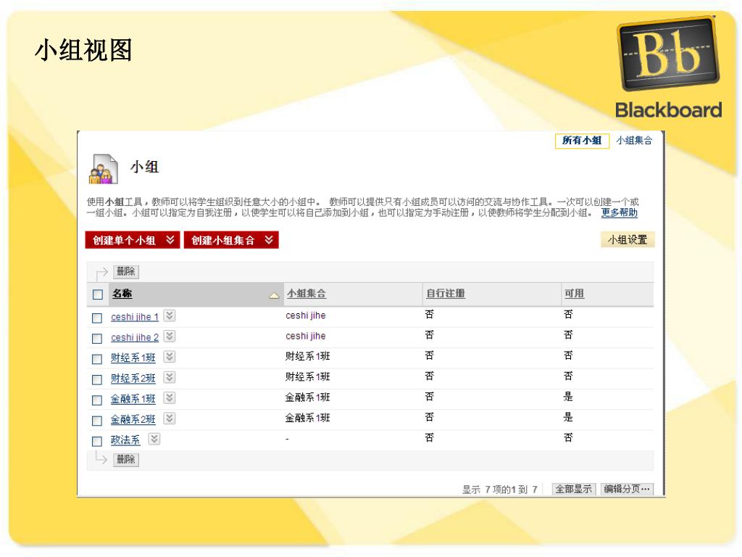742x557 pixels.
Task: Open context menu for 财经系2班
Action: pos(170,377)
